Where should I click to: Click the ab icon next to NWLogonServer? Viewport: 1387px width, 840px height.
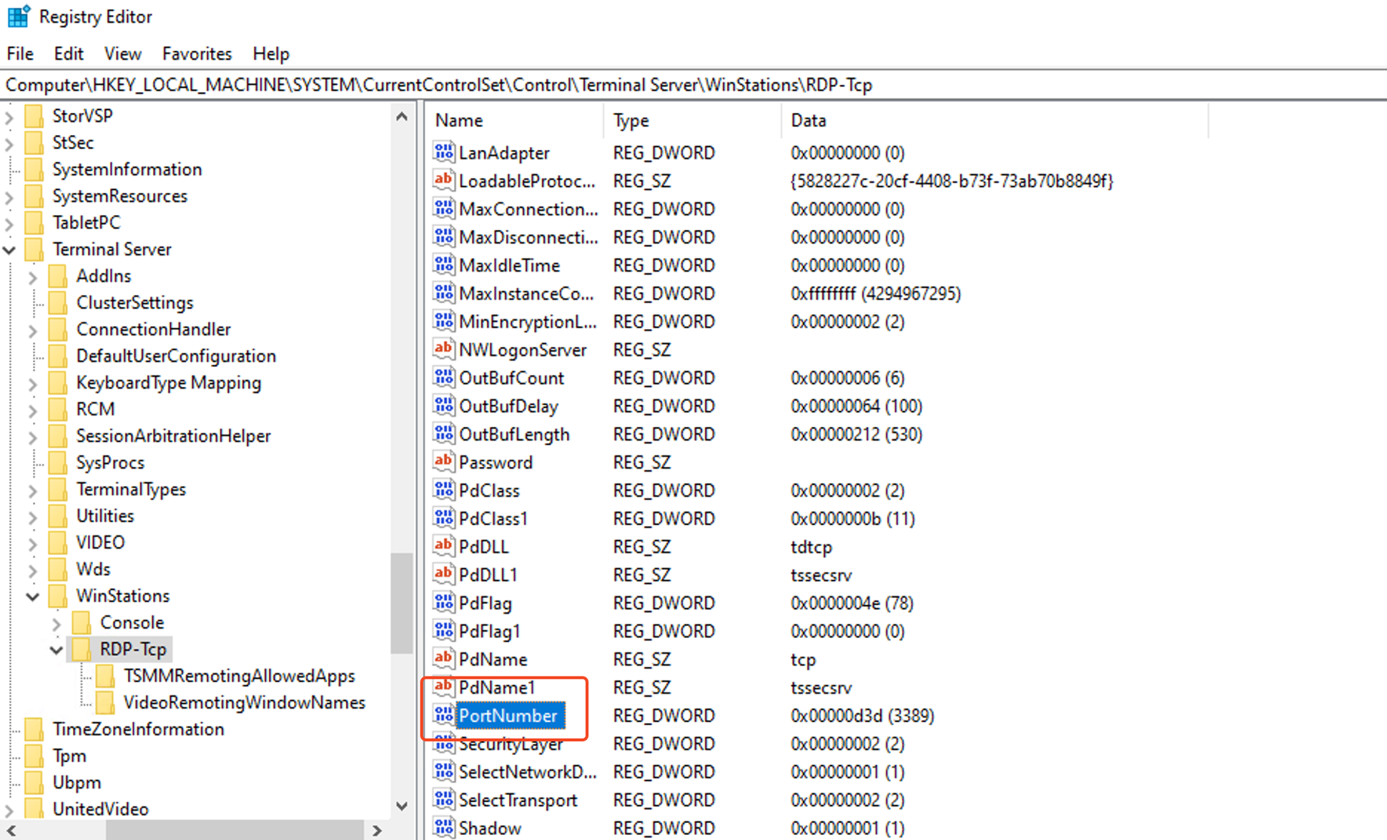coord(443,349)
